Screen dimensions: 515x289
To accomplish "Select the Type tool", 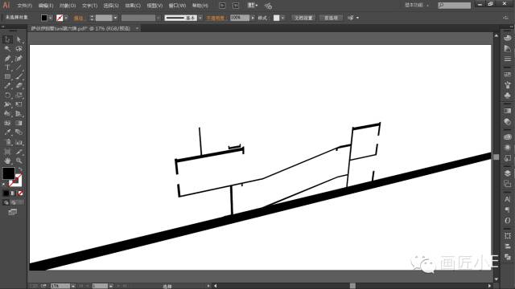I will coord(7,67).
